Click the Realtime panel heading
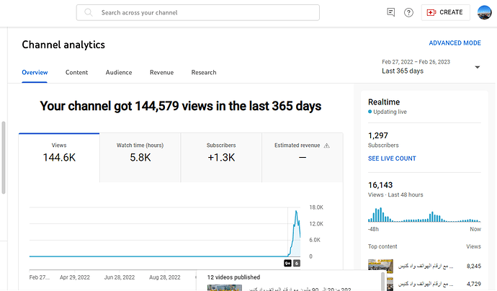497x291 pixels. [x=384, y=102]
